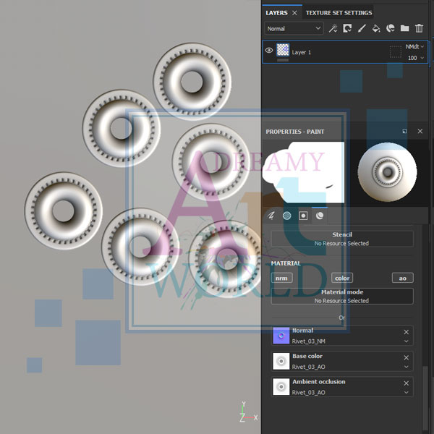Open the brush properties icon tab

271,216
